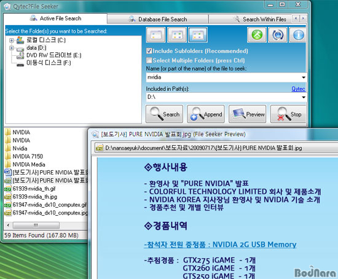The height and width of the screenshot is (279, 338).
Task: Open the blue info icon
Action: click(297, 35)
